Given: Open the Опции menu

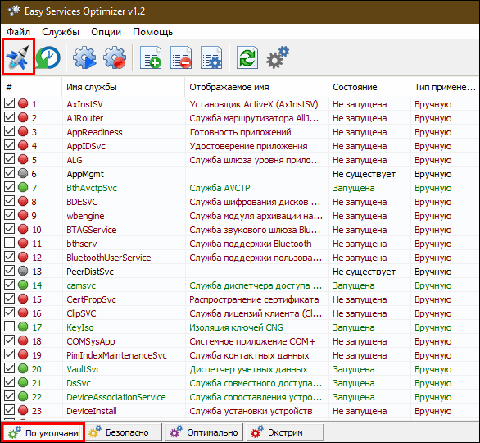Looking at the screenshot, I should pyautogui.click(x=106, y=32).
